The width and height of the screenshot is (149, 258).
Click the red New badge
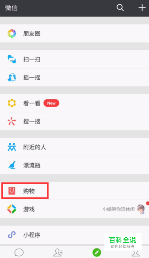51,103
